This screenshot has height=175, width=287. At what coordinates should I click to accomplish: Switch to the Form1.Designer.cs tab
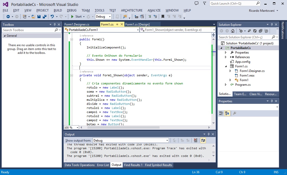[x=77, y=24]
